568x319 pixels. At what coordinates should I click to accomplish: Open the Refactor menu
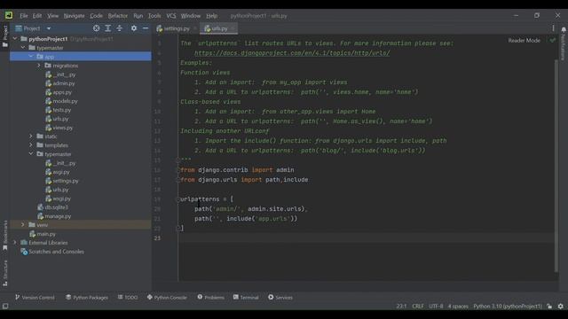click(x=118, y=16)
